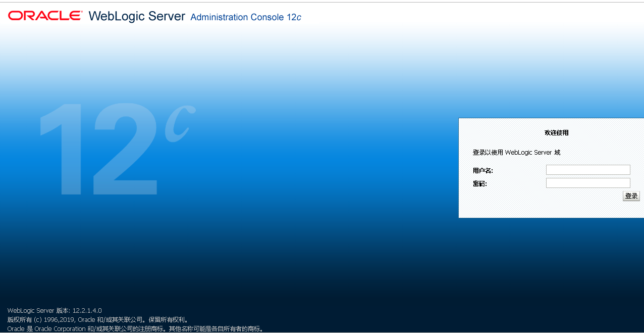Click the 登录 login button
The height and width of the screenshot is (333, 644).
[631, 196]
